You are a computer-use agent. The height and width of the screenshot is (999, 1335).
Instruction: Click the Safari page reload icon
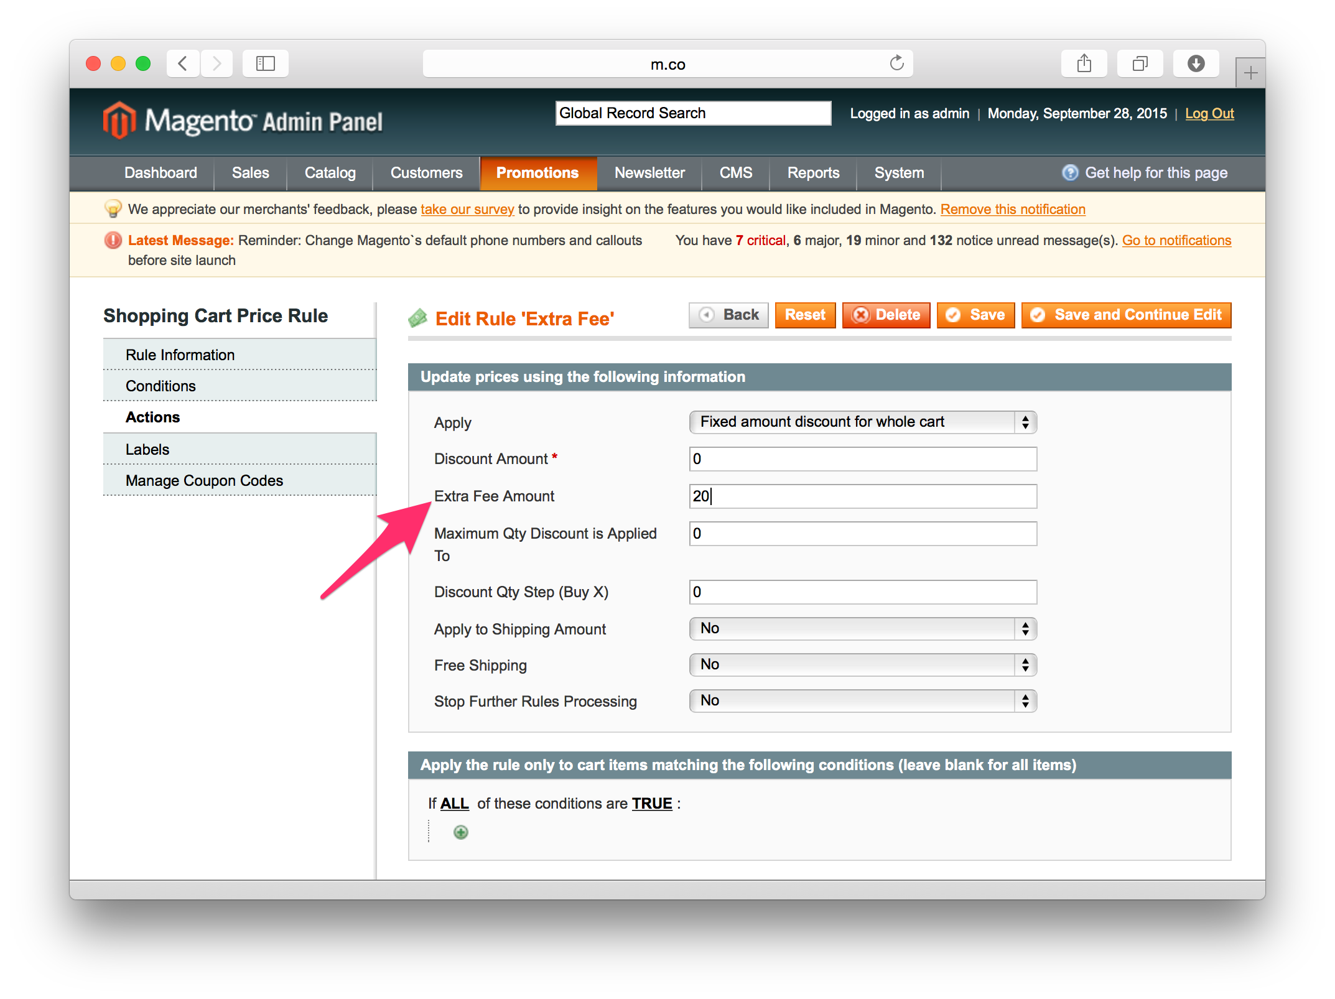[896, 63]
